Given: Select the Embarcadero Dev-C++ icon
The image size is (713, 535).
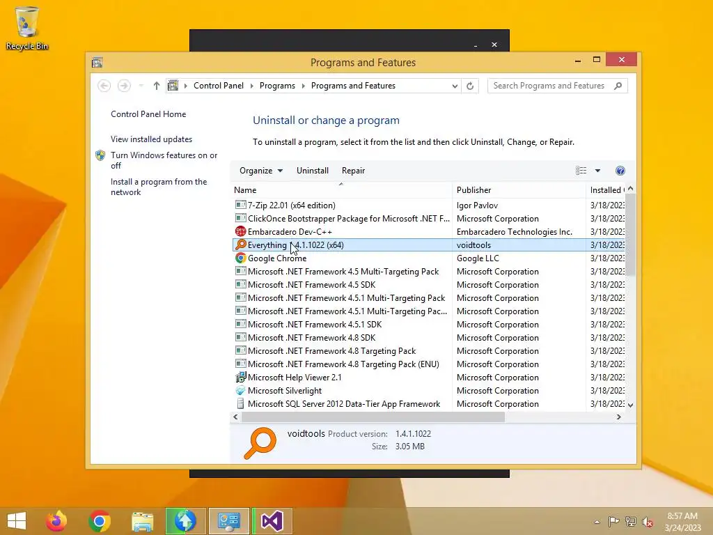Looking at the screenshot, I should pyautogui.click(x=240, y=231).
